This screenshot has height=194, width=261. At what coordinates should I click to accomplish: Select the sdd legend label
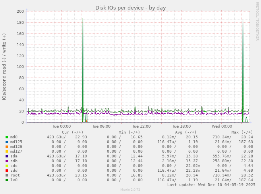(14, 171)
